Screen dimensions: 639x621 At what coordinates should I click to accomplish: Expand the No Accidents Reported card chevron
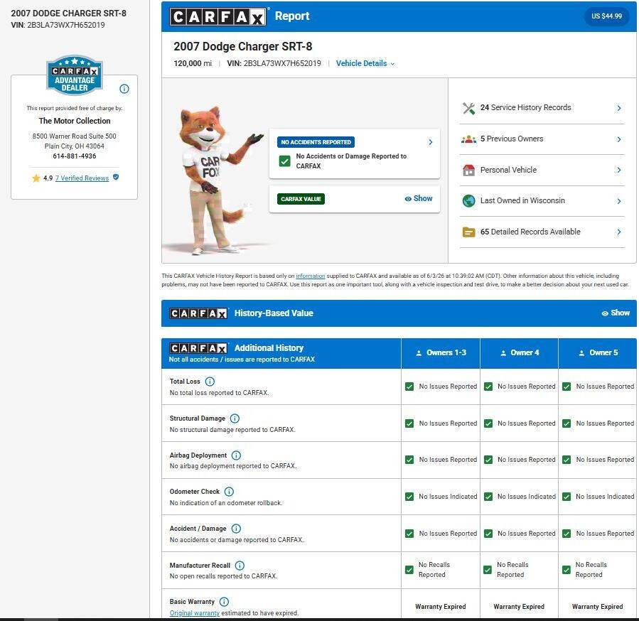430,142
